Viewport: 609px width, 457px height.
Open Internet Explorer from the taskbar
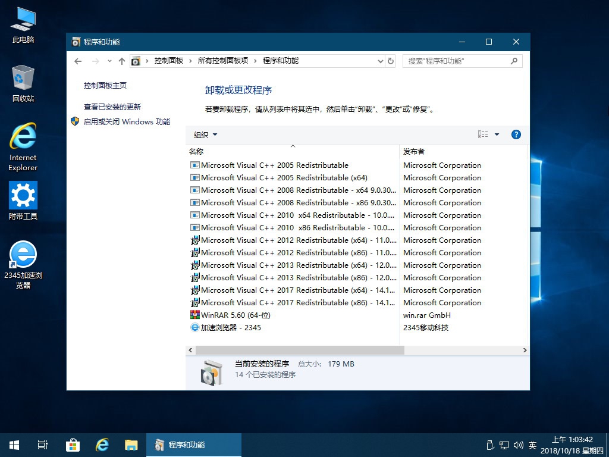click(102, 445)
